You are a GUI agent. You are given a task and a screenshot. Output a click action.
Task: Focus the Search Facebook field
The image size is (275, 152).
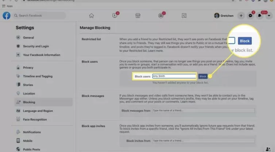39,16
